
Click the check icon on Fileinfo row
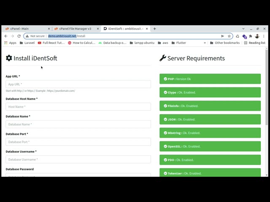click(165, 106)
